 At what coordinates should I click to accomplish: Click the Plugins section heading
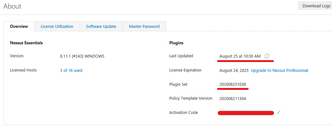tap(176, 43)
